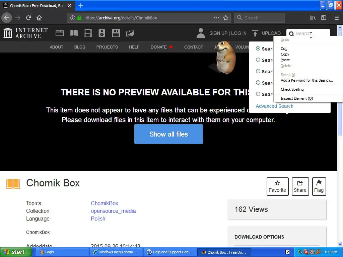Open the Images icon

(130, 33)
